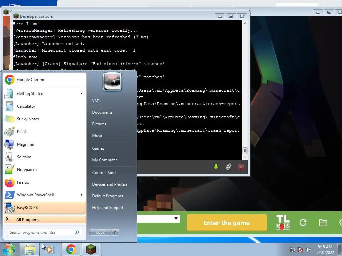This screenshot has width=342, height=256.
Task: Open shutdown options arrow beside Lock
Action: (x=115, y=232)
